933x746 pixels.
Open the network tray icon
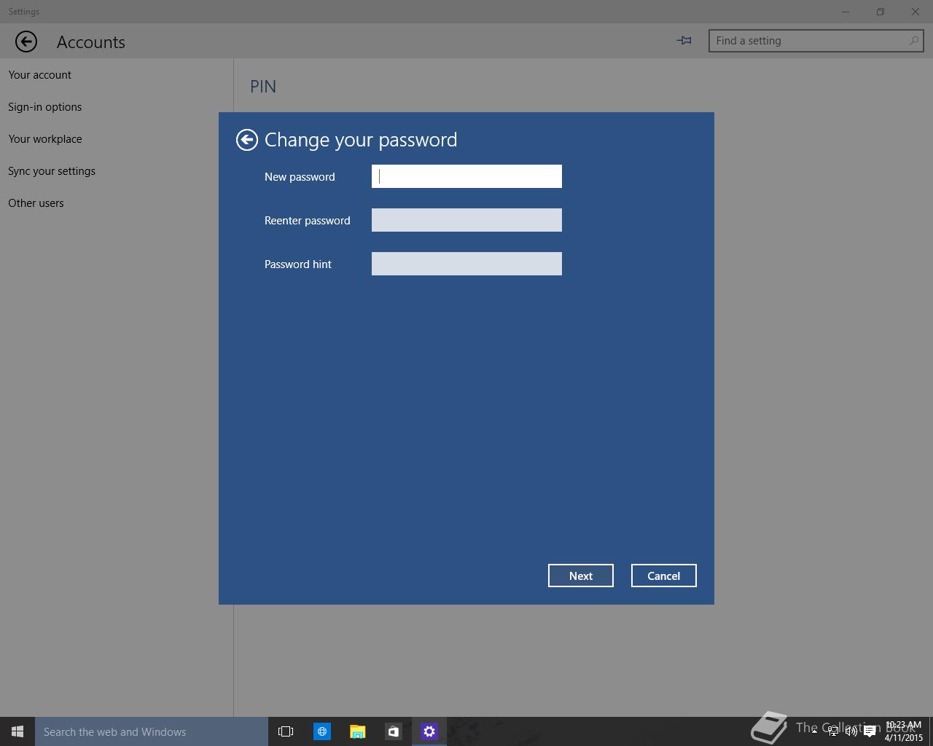[832, 731]
